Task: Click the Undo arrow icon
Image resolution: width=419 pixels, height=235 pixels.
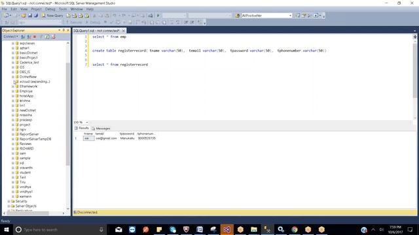Action: 115,16
